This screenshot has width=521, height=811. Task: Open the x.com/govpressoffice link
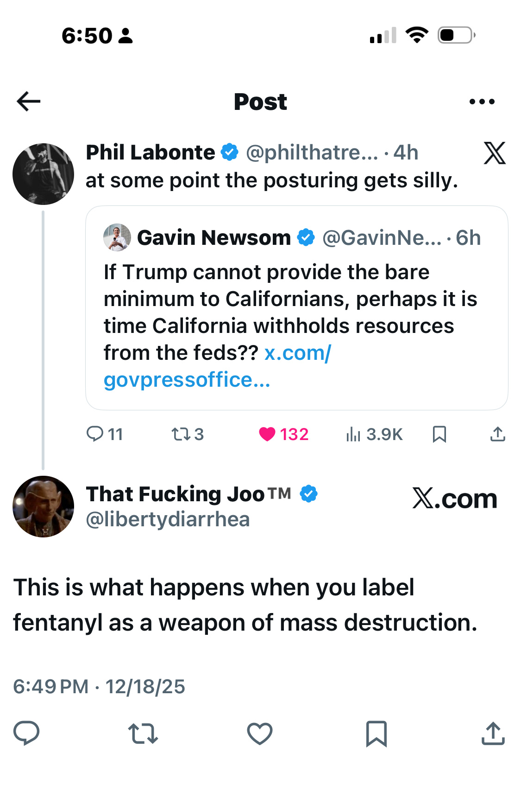(x=217, y=366)
